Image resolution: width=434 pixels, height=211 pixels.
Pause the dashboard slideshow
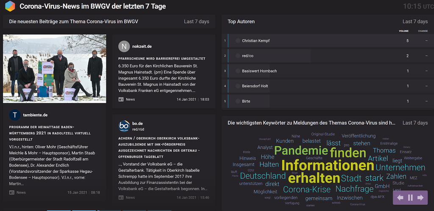[x=410, y=197]
